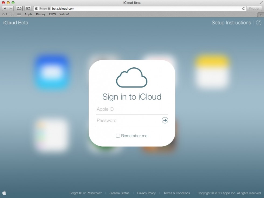The height and width of the screenshot is (198, 264).
Task: Open Terms & Conditions link
Action: [177, 193]
